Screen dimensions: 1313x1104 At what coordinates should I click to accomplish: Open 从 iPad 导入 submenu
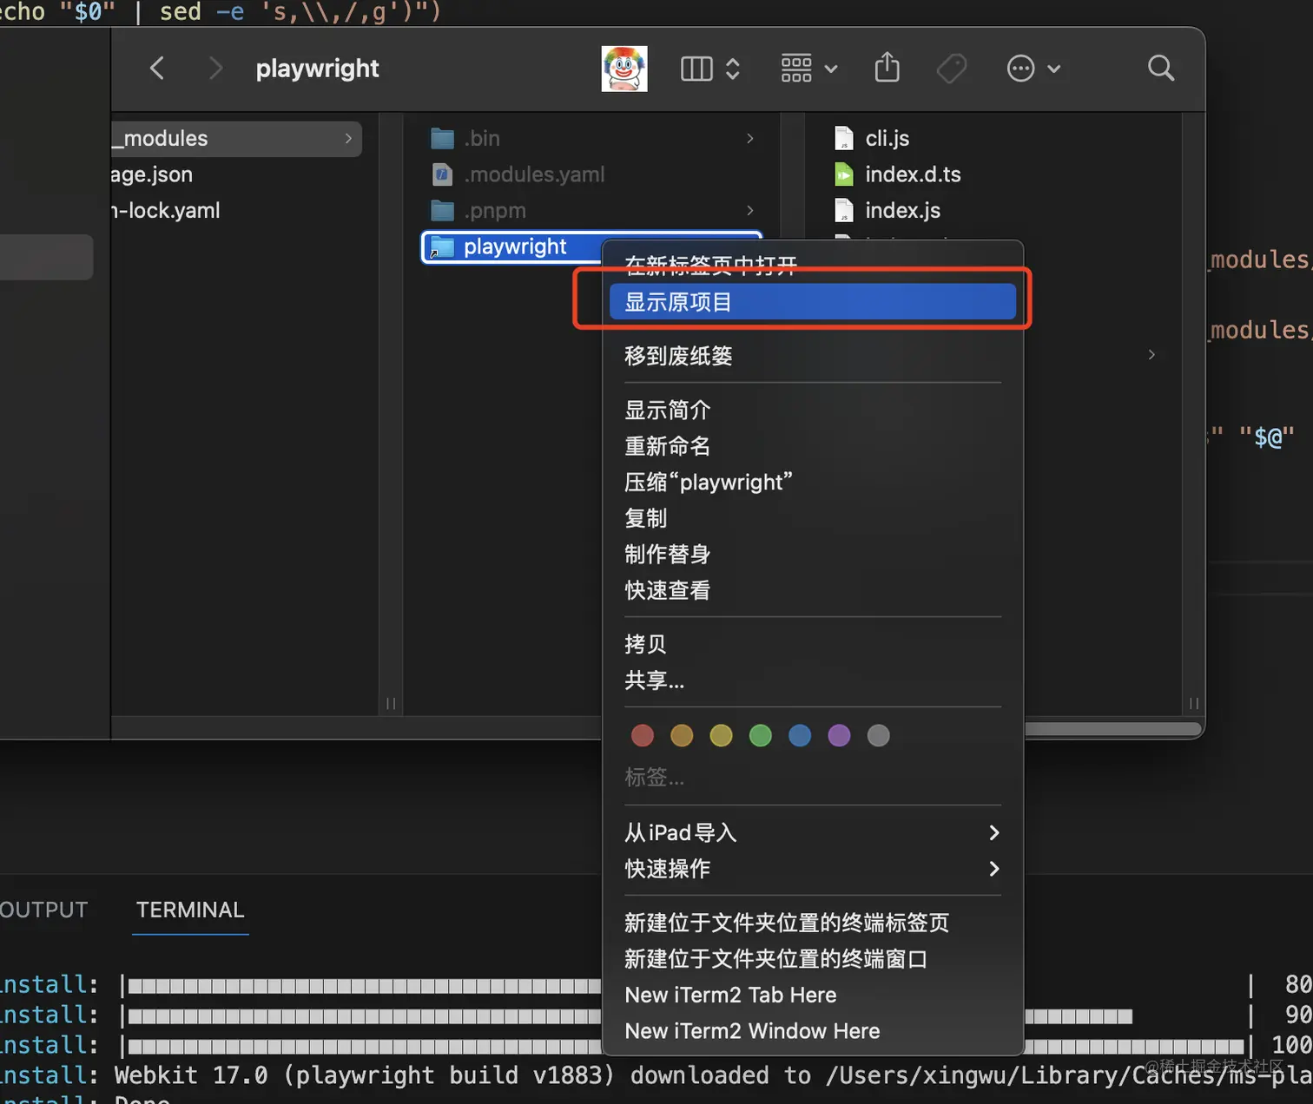(813, 833)
